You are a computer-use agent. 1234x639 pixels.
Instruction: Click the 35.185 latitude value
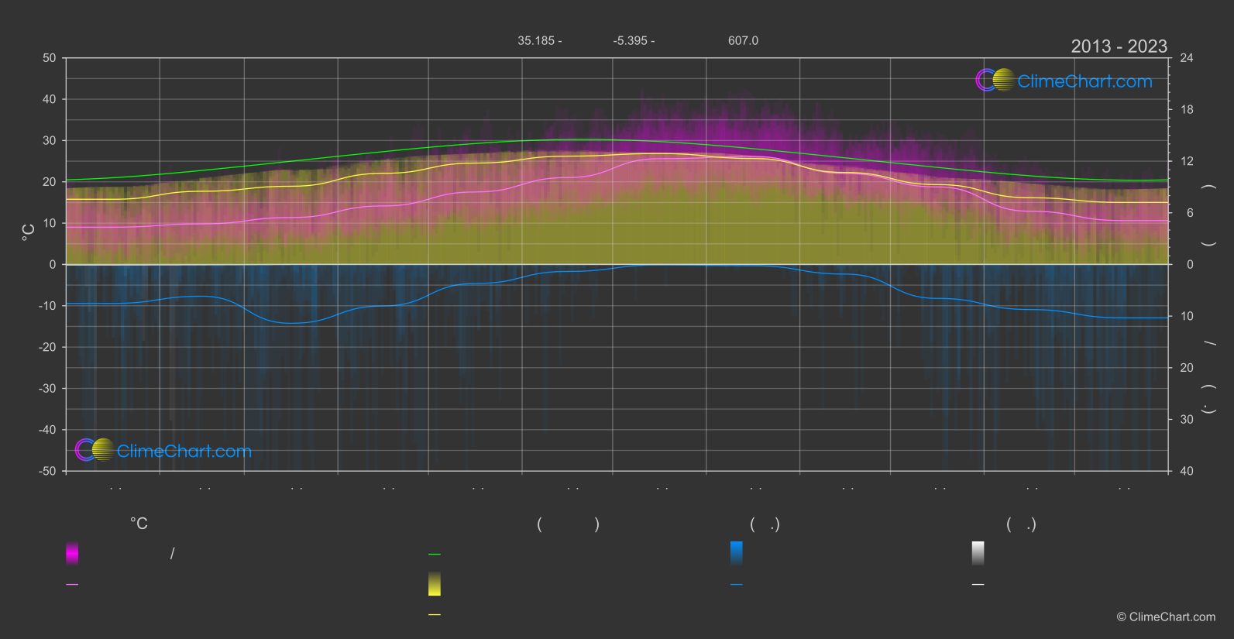click(536, 41)
